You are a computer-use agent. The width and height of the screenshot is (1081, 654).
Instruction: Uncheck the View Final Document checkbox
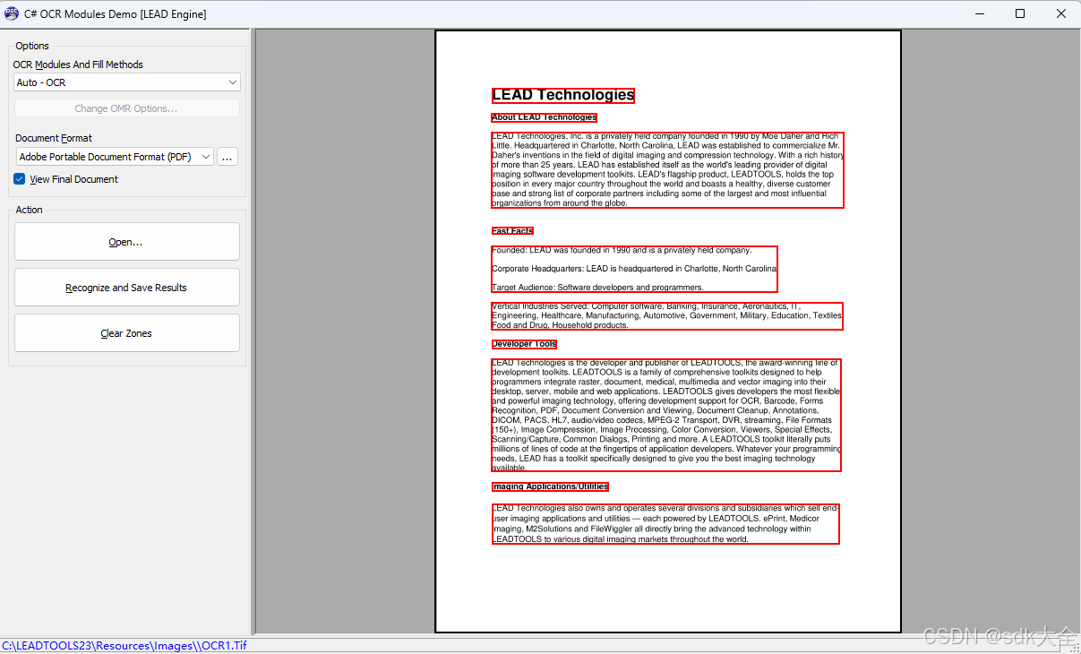(x=20, y=179)
